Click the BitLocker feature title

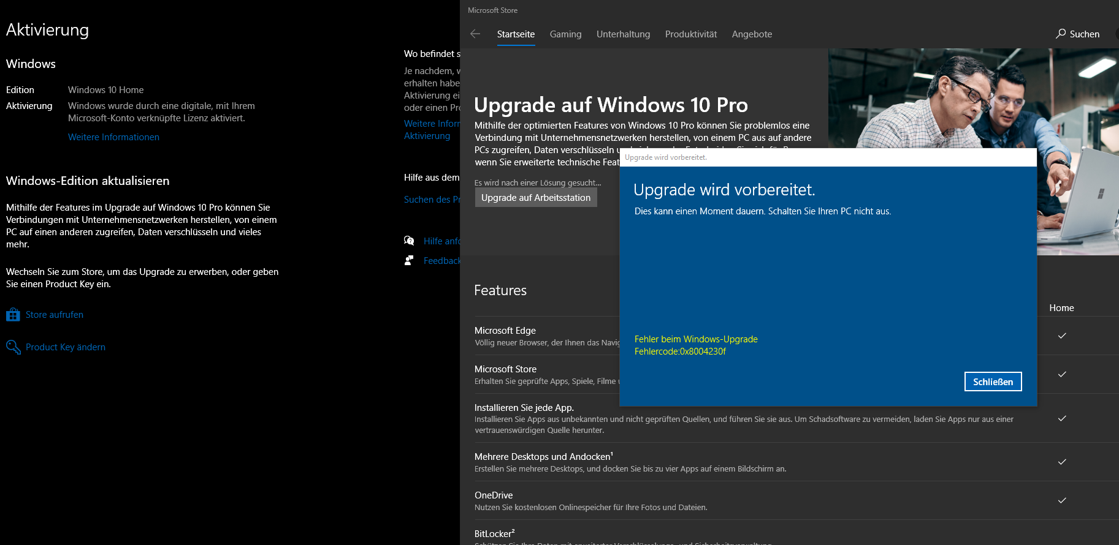pyautogui.click(x=494, y=534)
